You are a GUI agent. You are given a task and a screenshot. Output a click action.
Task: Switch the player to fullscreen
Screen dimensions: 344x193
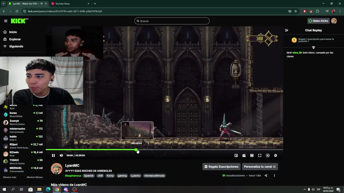pyautogui.click(x=260, y=155)
